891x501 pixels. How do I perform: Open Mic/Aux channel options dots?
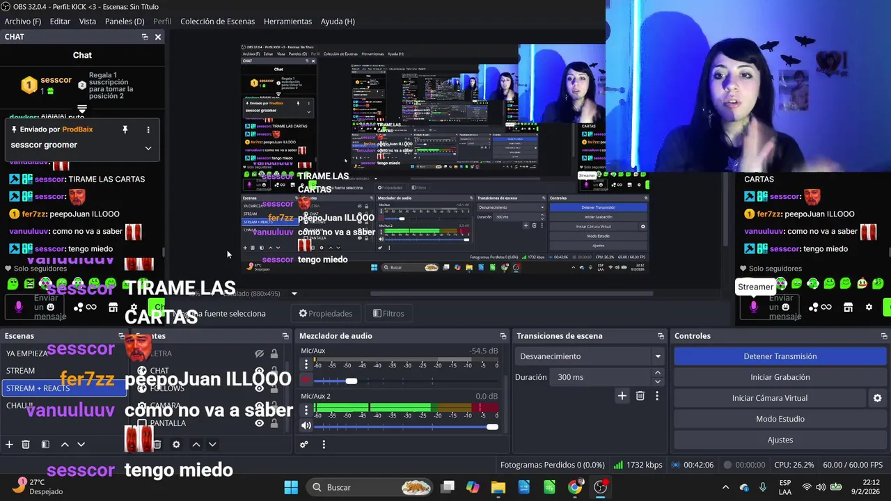pyautogui.click(x=306, y=365)
